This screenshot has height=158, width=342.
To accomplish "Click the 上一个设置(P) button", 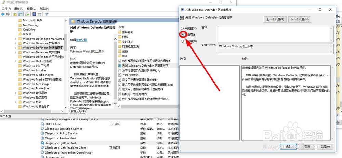I will pyautogui.click(x=275, y=19).
